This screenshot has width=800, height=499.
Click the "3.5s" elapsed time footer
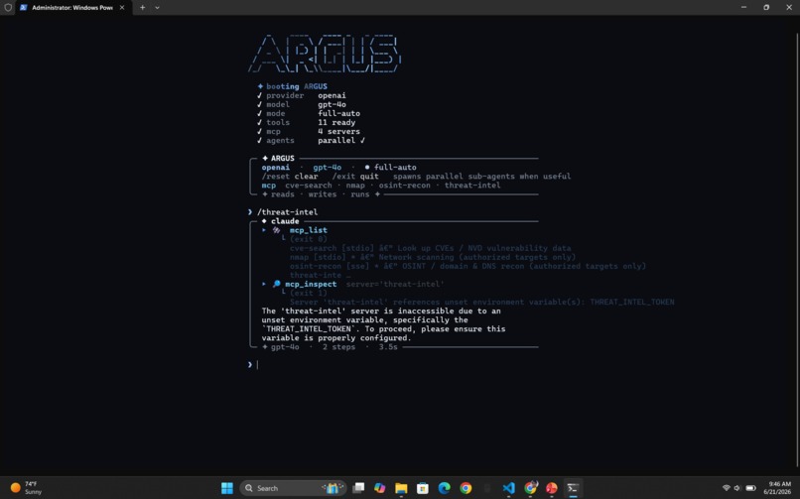point(388,347)
